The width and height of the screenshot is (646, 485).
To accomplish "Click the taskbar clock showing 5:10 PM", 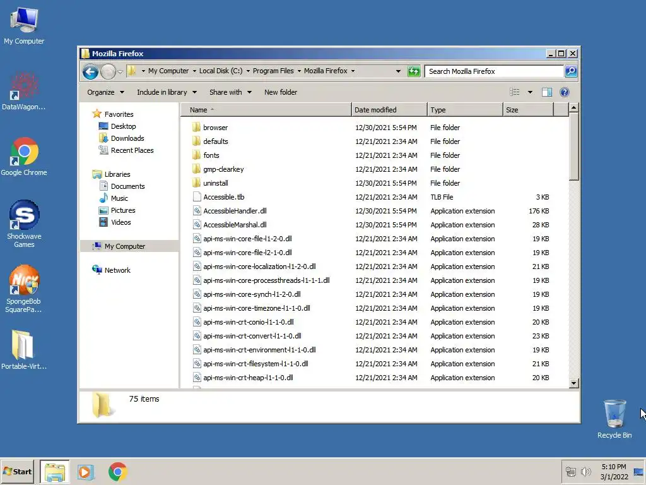I will pos(614,471).
